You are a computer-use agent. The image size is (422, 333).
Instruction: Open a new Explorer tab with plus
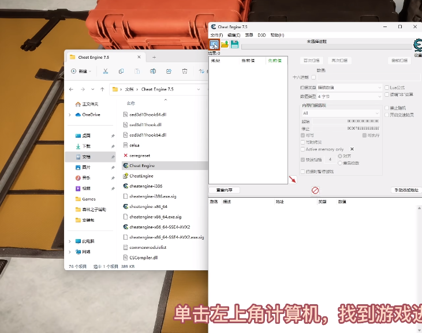coord(154,57)
